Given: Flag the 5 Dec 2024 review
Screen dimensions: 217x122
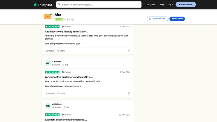Looking at the screenshot, I should [129, 51].
